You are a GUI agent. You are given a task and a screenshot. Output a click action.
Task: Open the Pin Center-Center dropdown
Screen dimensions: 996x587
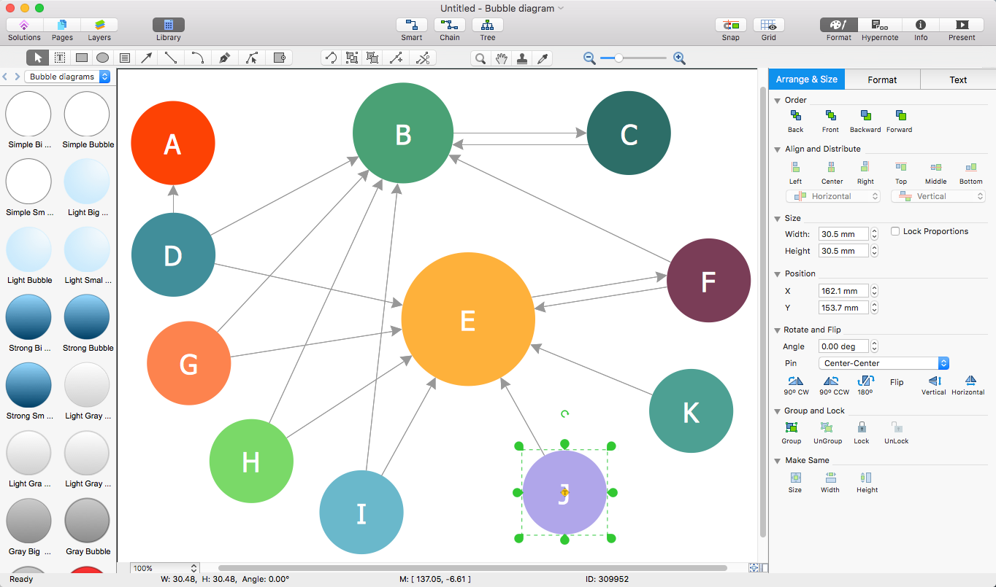(x=884, y=363)
